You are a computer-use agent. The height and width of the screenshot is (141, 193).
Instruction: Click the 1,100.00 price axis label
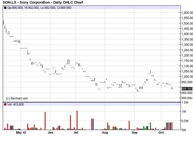(x=187, y=66)
